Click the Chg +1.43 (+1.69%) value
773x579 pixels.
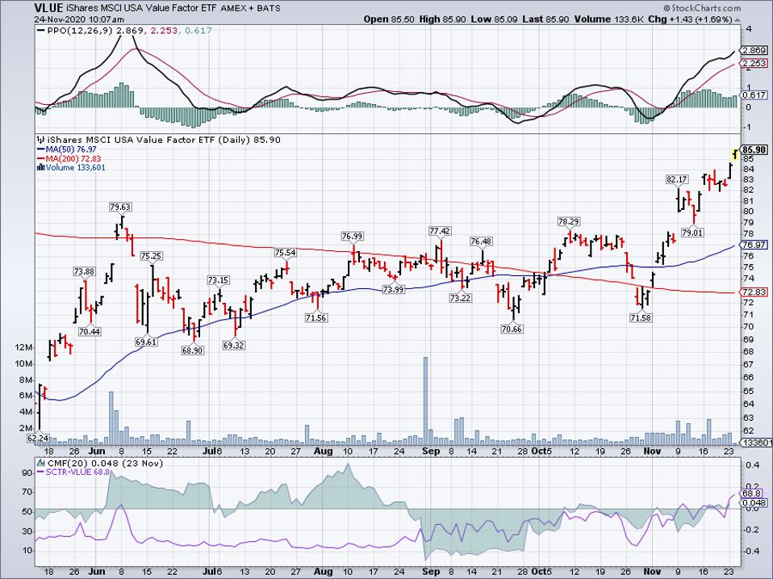[690, 19]
